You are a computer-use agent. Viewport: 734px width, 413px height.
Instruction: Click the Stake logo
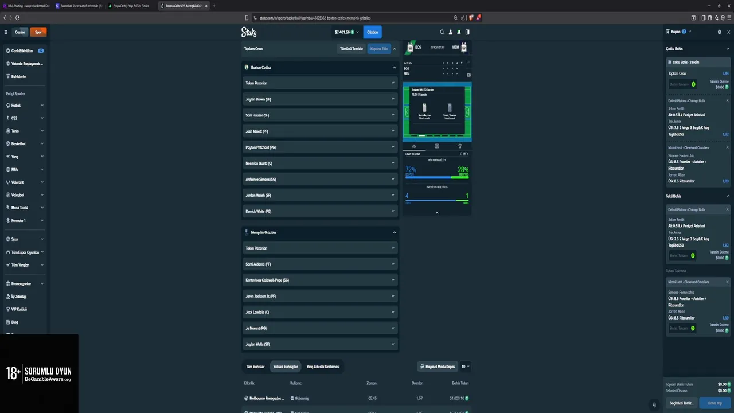[x=249, y=32]
